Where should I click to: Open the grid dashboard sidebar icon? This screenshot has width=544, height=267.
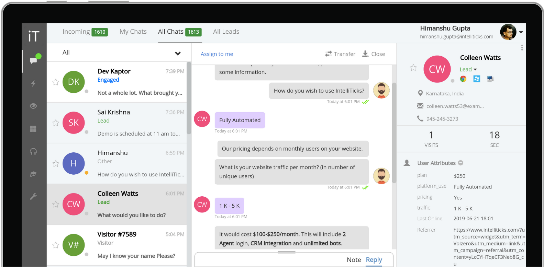(x=33, y=129)
